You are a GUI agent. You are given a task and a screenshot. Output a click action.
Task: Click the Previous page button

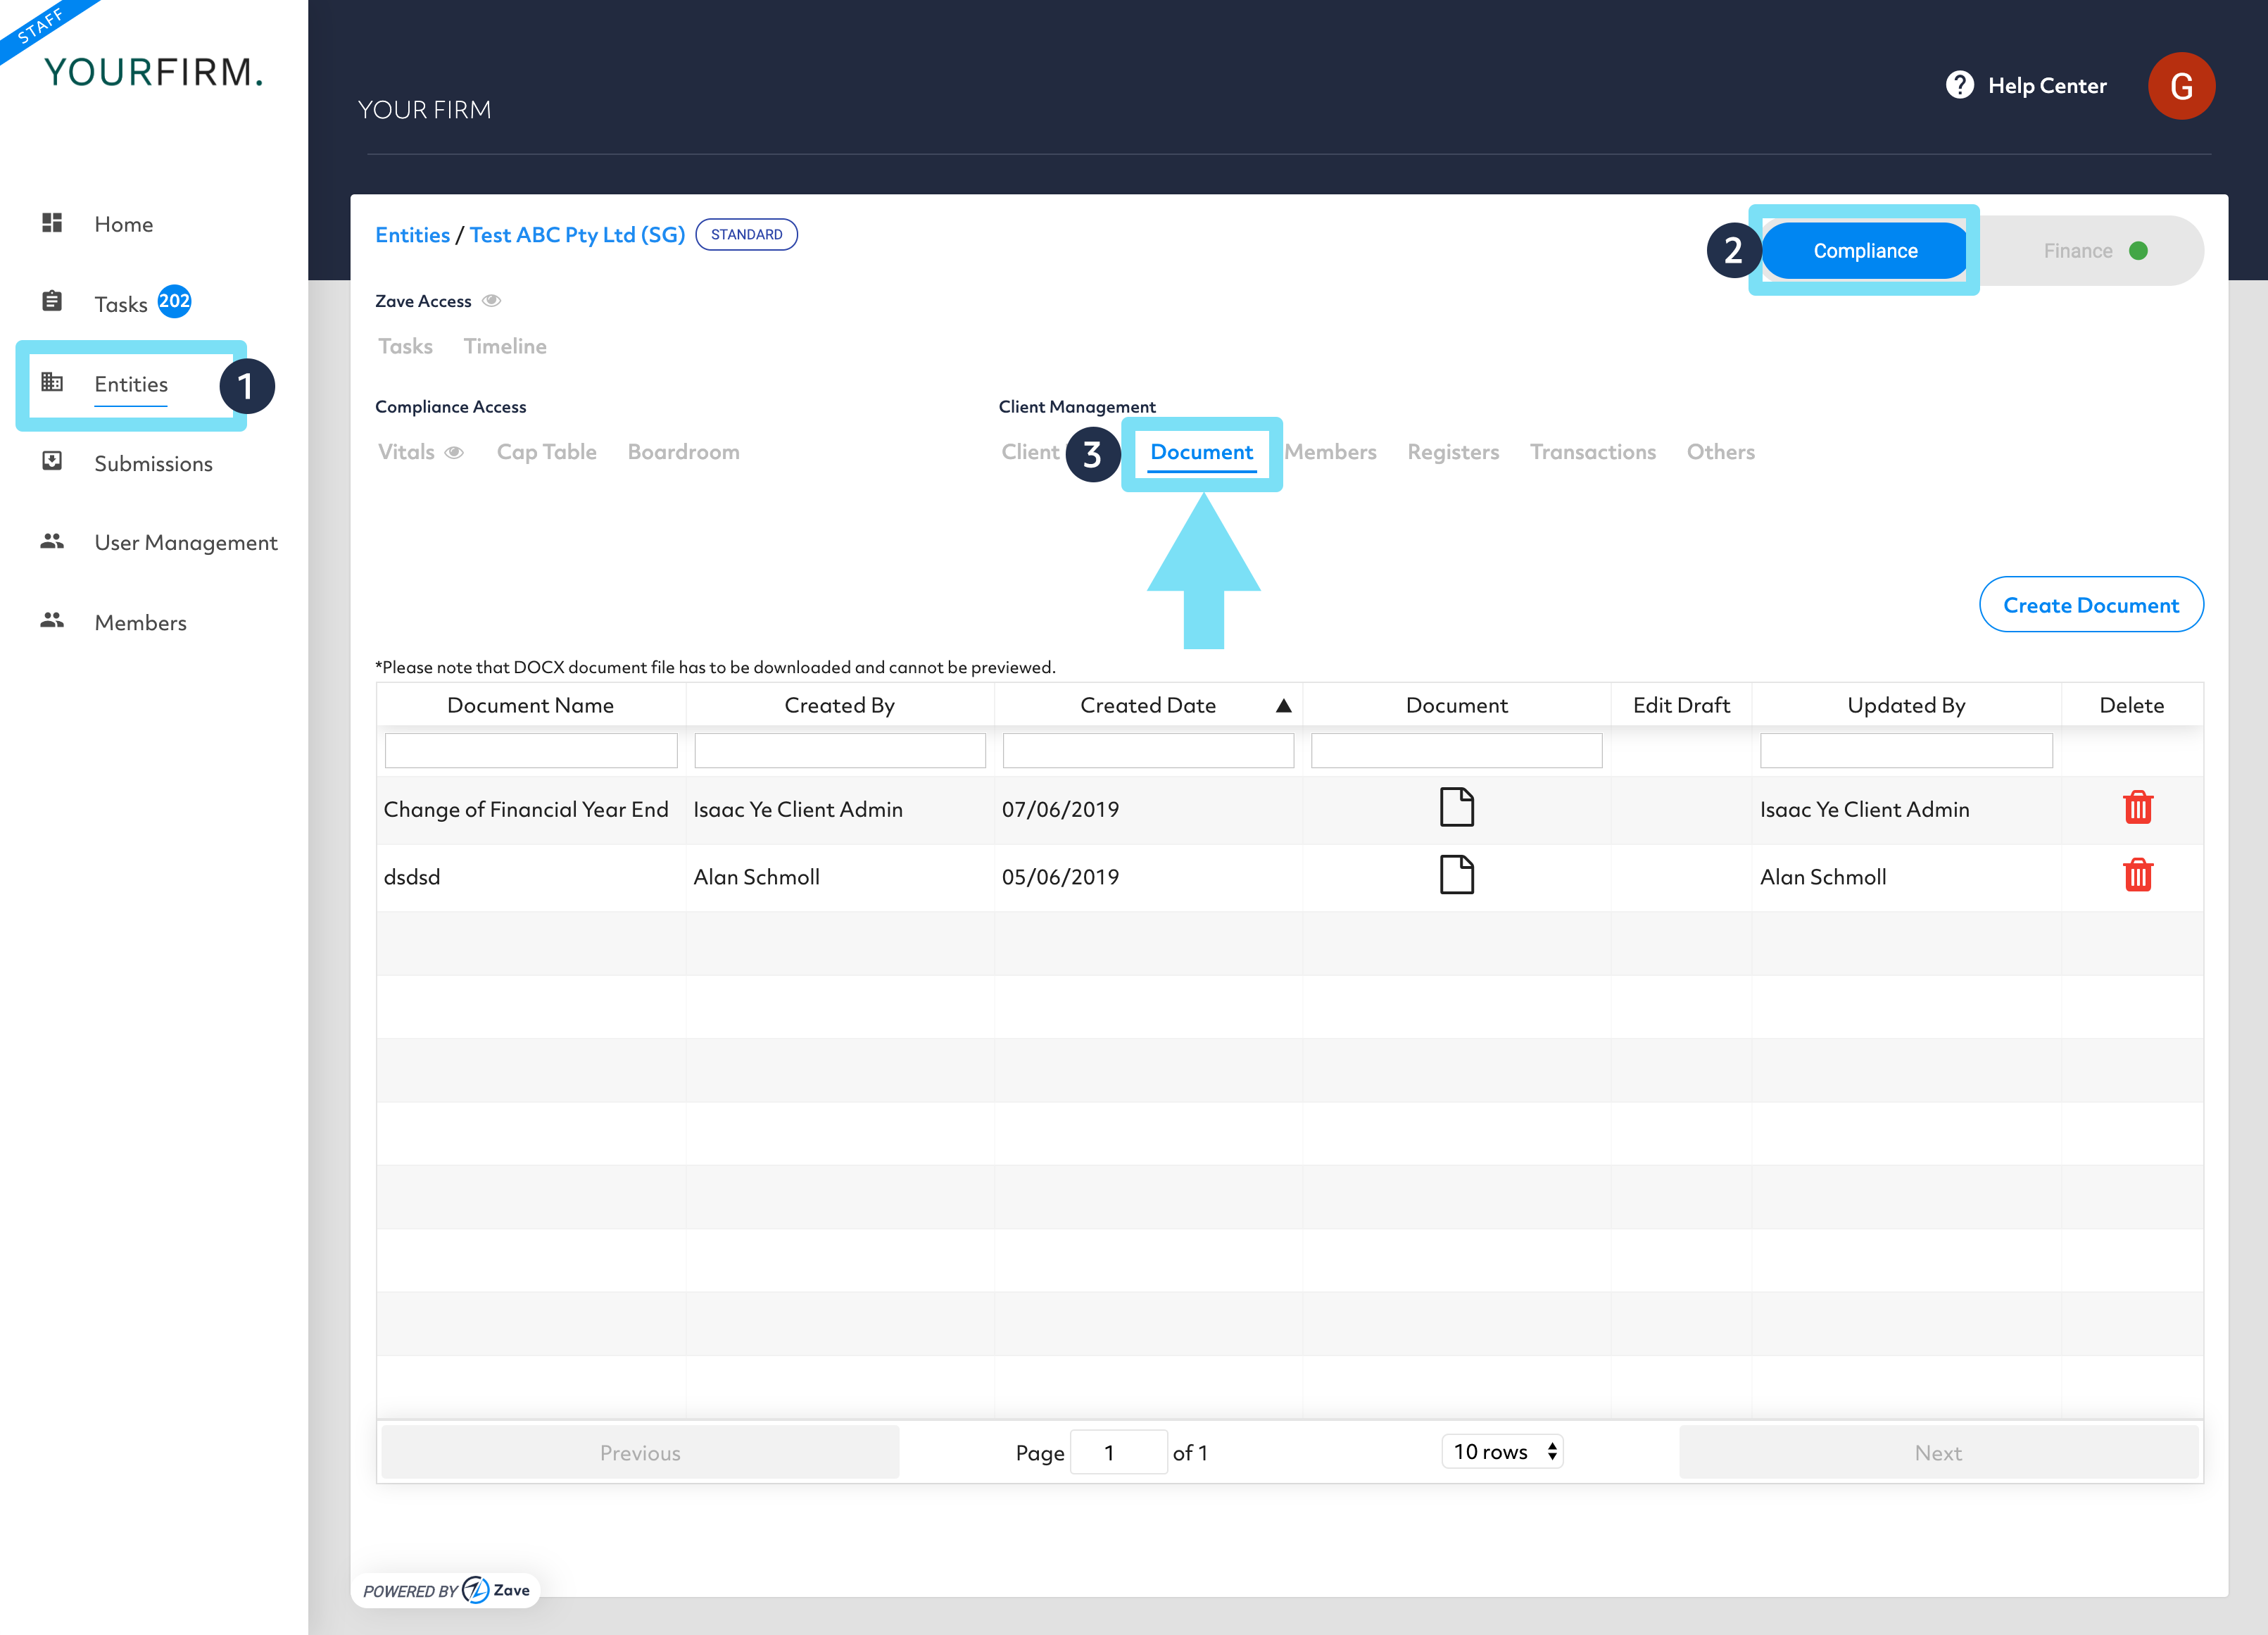[x=640, y=1452]
